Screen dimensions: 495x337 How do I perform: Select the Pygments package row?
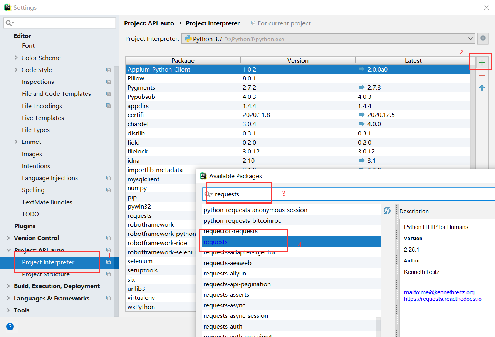pyautogui.click(x=141, y=88)
